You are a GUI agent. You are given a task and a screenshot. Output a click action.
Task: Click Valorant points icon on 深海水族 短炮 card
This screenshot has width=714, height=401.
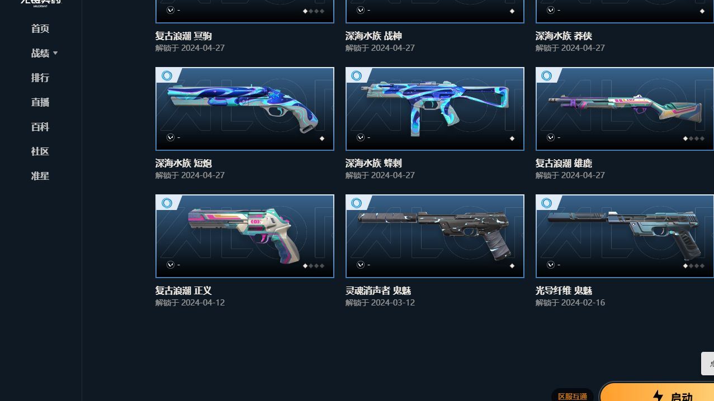170,137
